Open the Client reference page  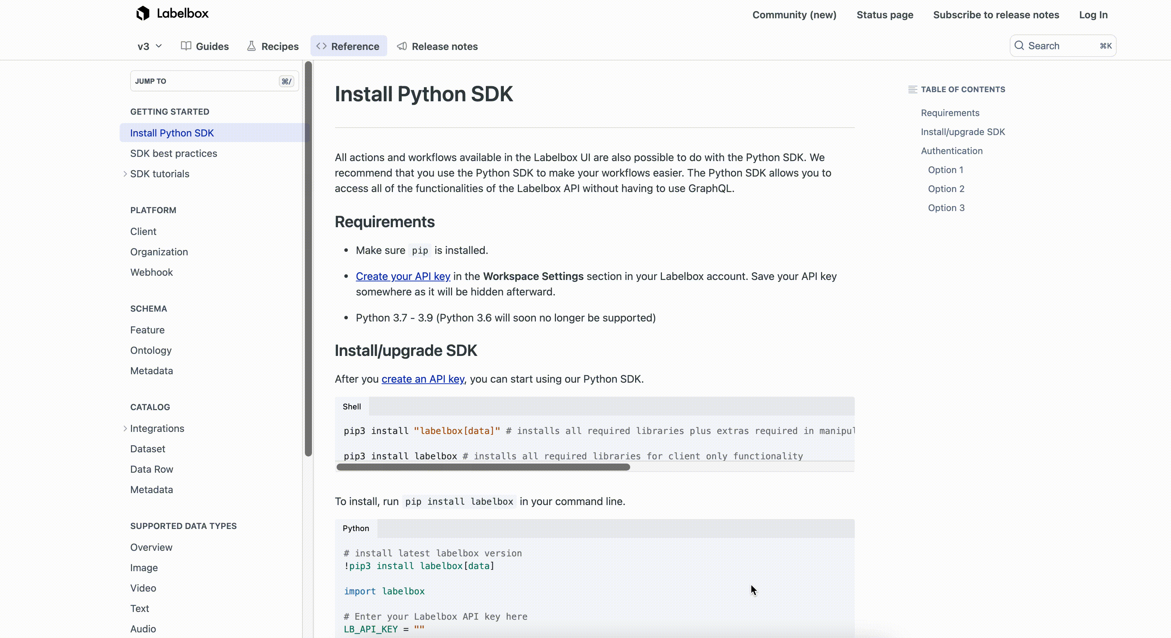(143, 231)
